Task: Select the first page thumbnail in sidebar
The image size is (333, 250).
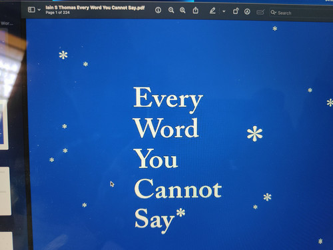Action: click(x=3, y=125)
